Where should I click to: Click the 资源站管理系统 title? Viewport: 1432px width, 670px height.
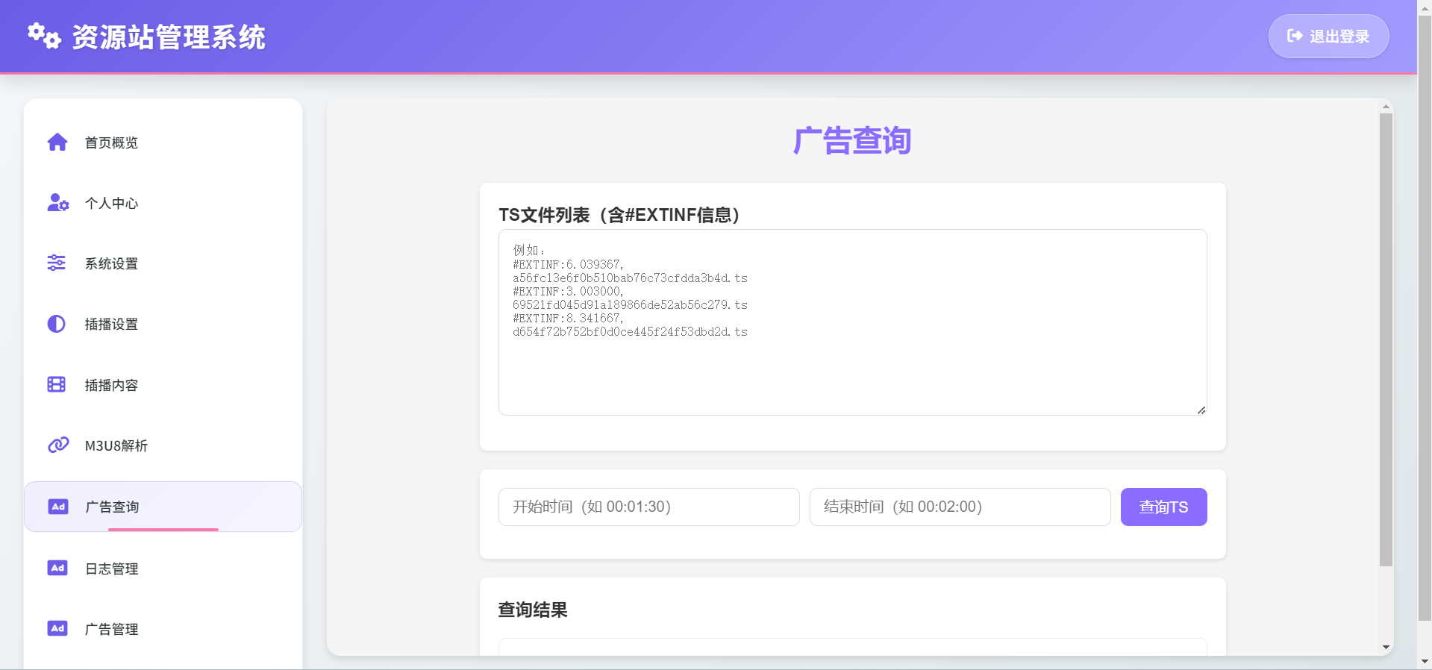pyautogui.click(x=169, y=37)
